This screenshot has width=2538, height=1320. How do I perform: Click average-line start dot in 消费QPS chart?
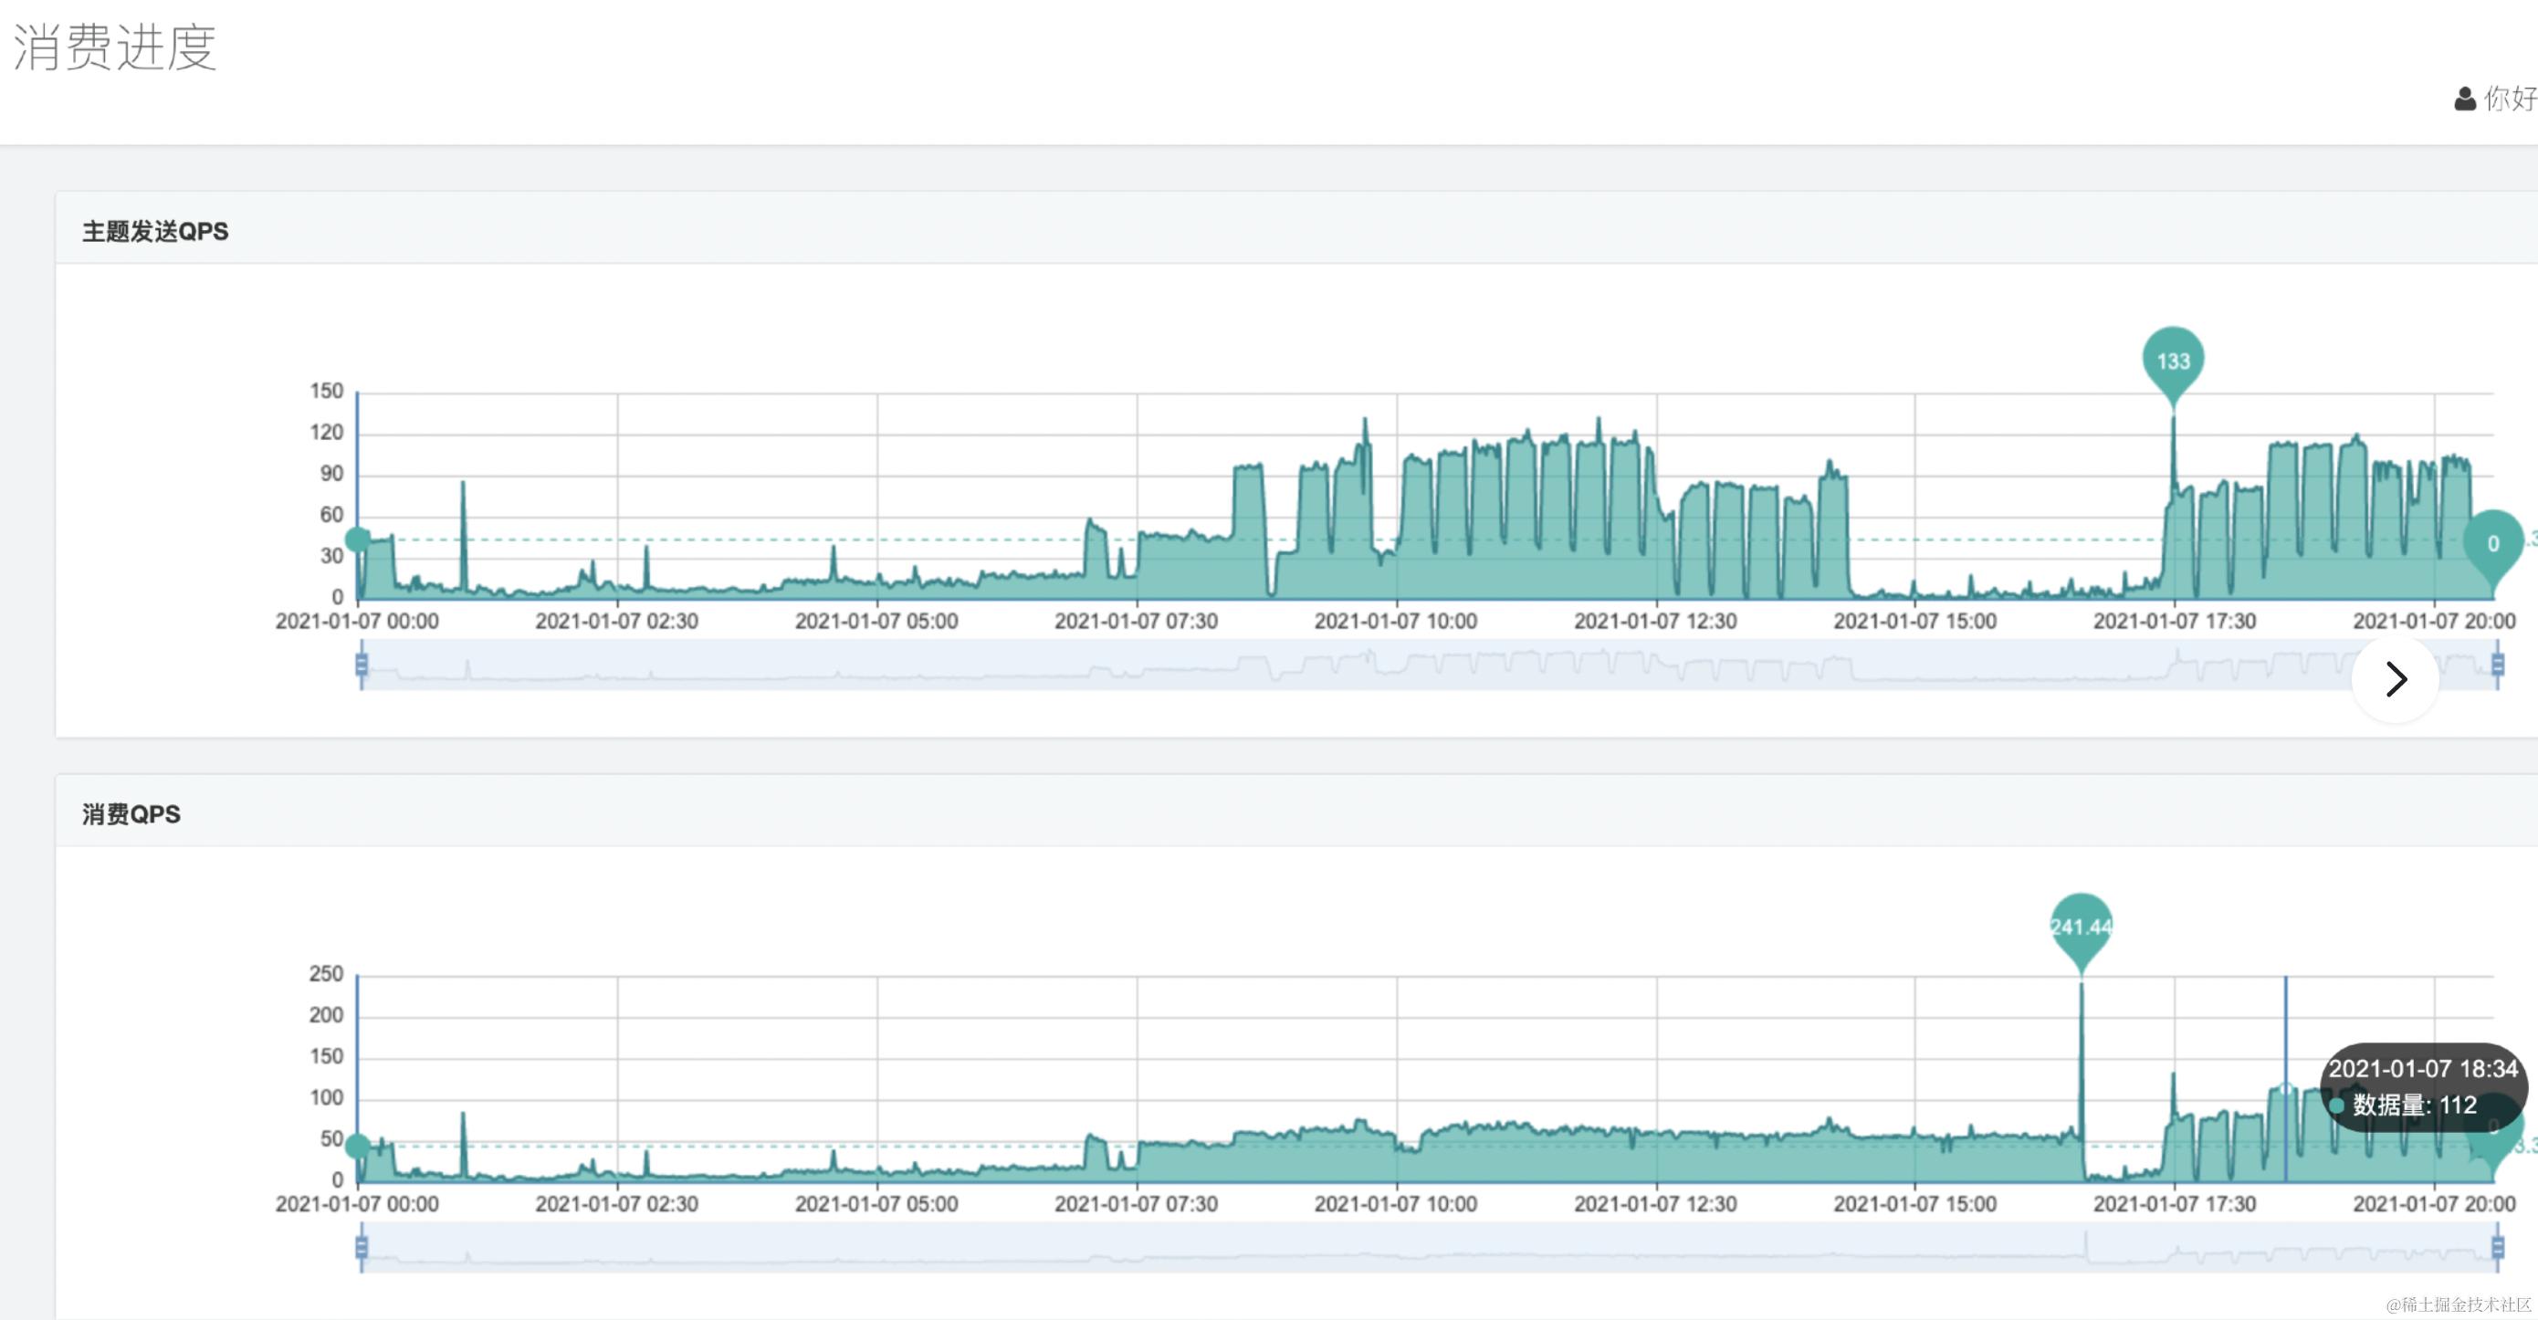359,1146
